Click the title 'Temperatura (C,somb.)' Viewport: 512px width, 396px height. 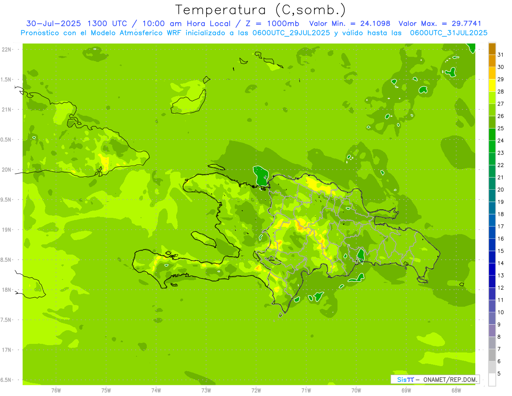coord(260,10)
